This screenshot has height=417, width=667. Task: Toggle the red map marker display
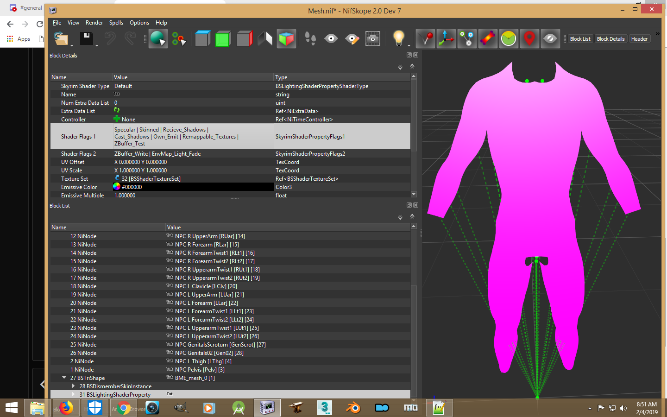[529, 38]
